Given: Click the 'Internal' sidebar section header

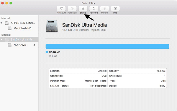Looking at the screenshot, I should [6, 18].
